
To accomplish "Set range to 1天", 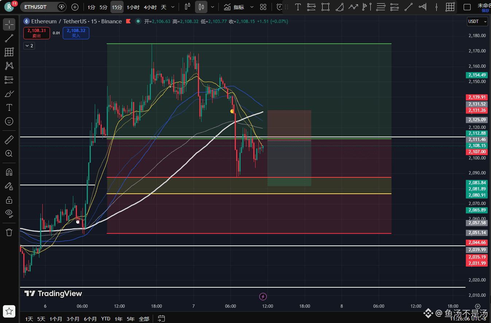I will point(29,319).
